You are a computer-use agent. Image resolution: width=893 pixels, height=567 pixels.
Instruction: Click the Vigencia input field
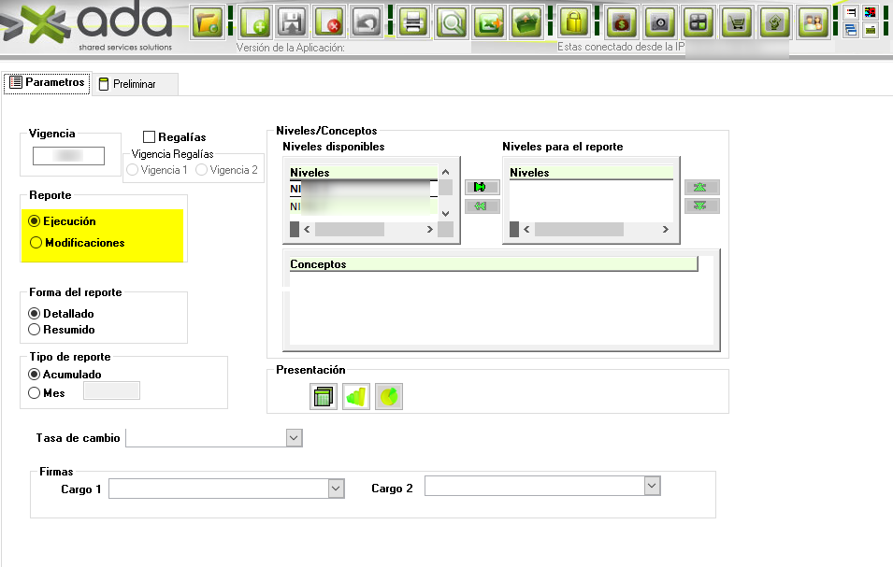point(68,156)
